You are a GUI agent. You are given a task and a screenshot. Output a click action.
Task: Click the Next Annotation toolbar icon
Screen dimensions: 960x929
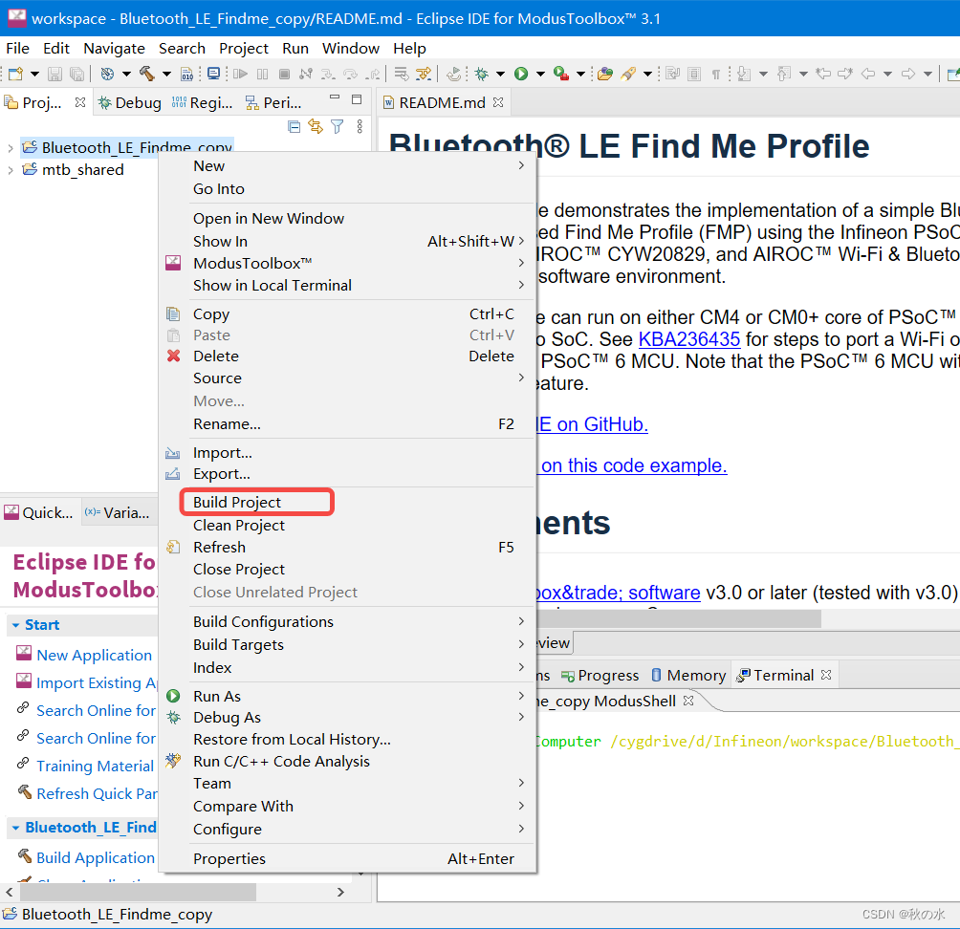(x=744, y=74)
